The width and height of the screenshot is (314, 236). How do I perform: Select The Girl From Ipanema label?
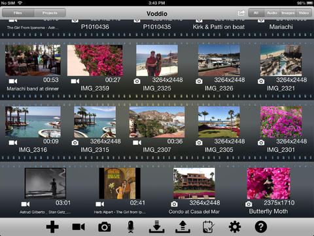coord(33,28)
